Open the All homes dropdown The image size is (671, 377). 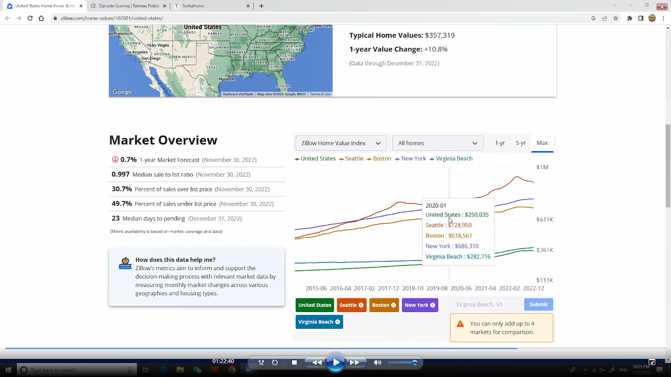point(438,143)
